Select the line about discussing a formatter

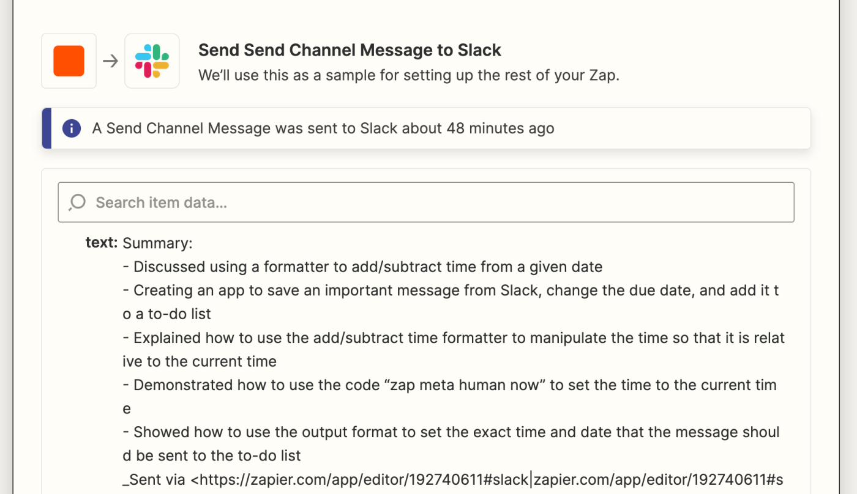362,267
